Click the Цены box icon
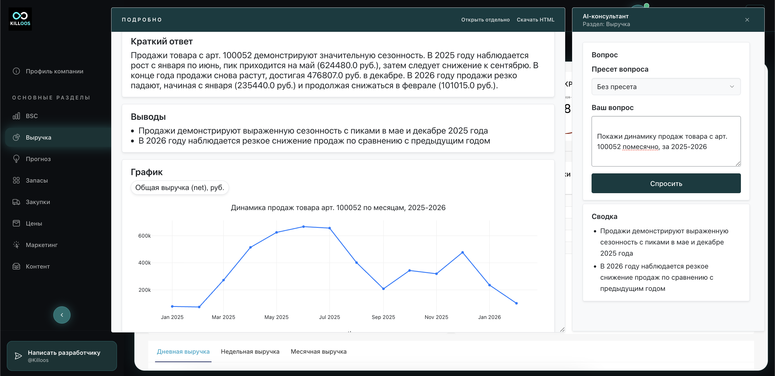This screenshot has height=376, width=775. (x=16, y=223)
